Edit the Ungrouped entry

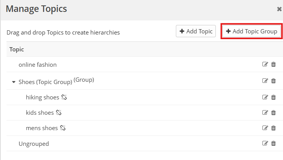pos(265,144)
